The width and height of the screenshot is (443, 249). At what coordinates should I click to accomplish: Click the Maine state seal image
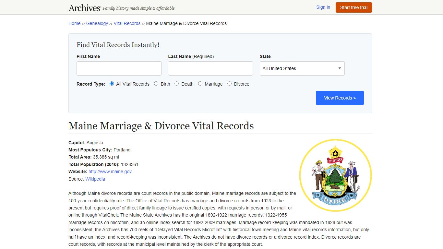[335, 175]
